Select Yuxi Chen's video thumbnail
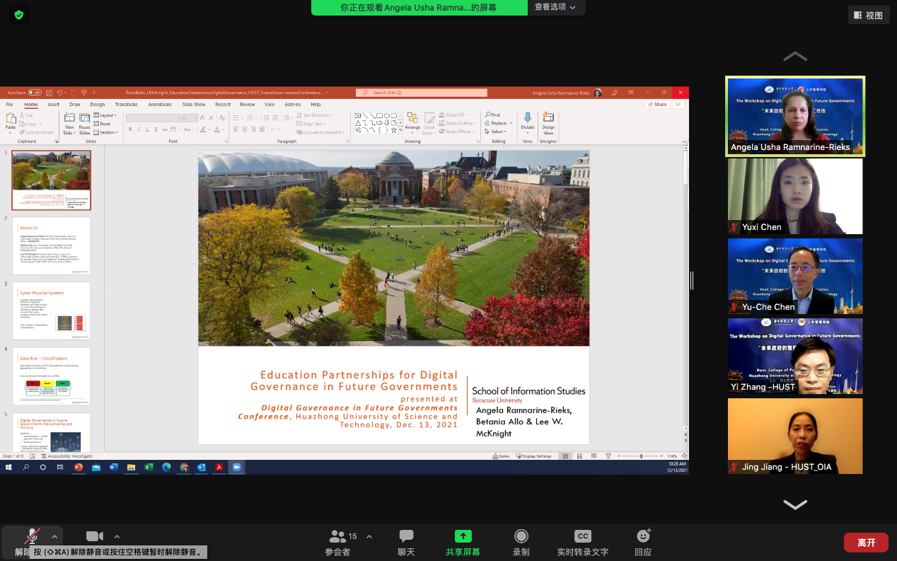Screen dimensions: 897x561 click(x=795, y=196)
